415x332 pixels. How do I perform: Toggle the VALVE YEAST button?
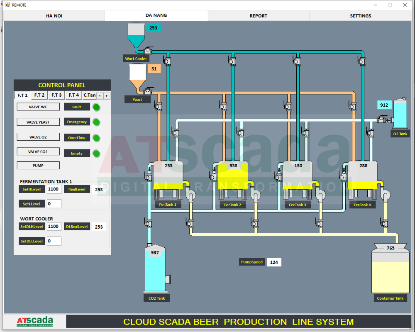38,122
